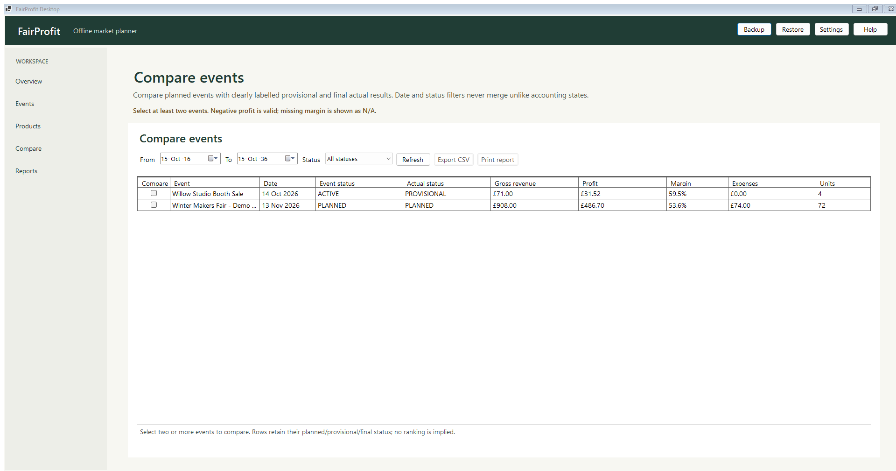
Task: Tick compare checkbox for Willow Studio Booth Sale
Action: point(154,193)
